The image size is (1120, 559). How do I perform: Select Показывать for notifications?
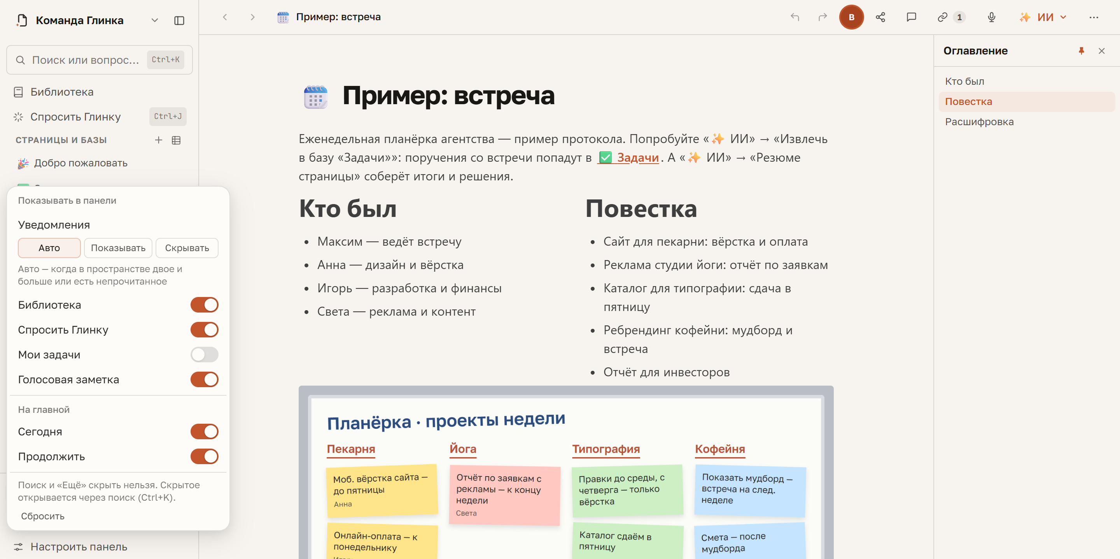pyautogui.click(x=118, y=248)
